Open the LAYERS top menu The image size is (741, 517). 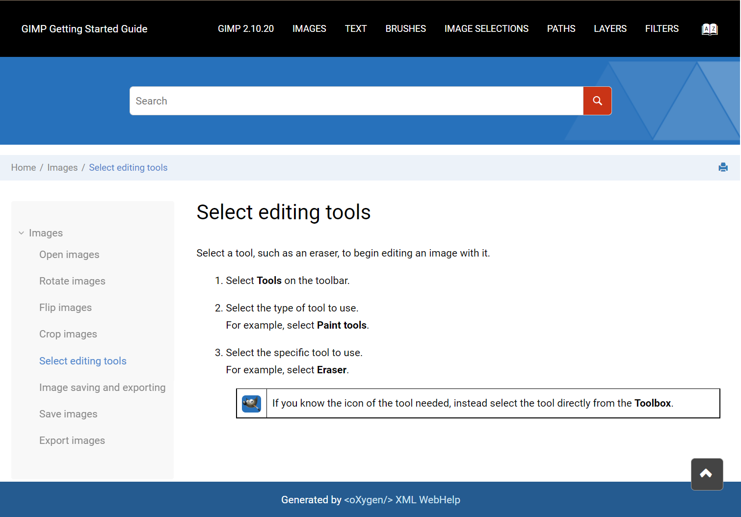(610, 29)
